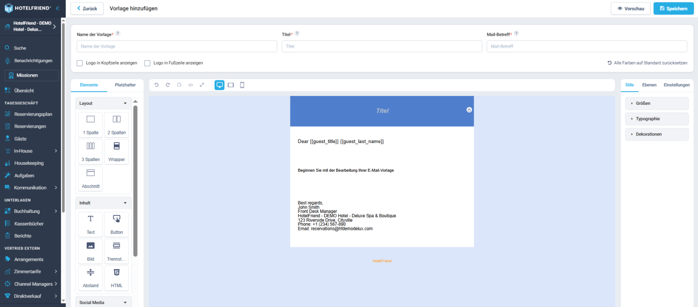Viewport: 698px width, 307px height.
Task: Collapse sidebar with the double chevron
Action: [x=58, y=8]
